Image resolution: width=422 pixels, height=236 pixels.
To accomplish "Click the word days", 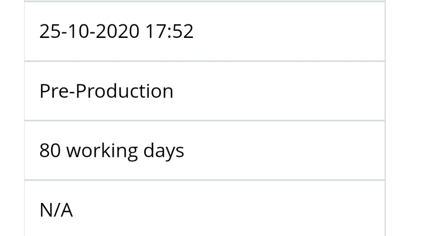I will tap(163, 151).
